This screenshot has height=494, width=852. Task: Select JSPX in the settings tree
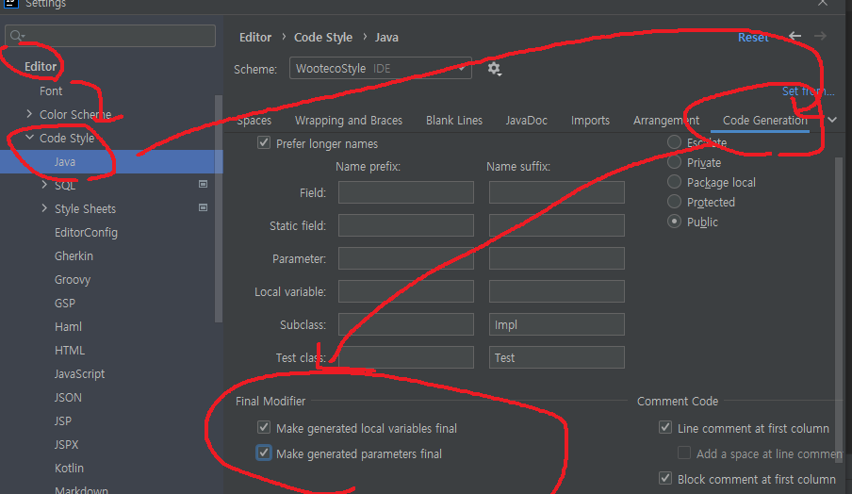[x=66, y=444]
